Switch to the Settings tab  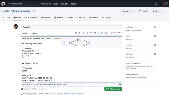tap(106, 18)
